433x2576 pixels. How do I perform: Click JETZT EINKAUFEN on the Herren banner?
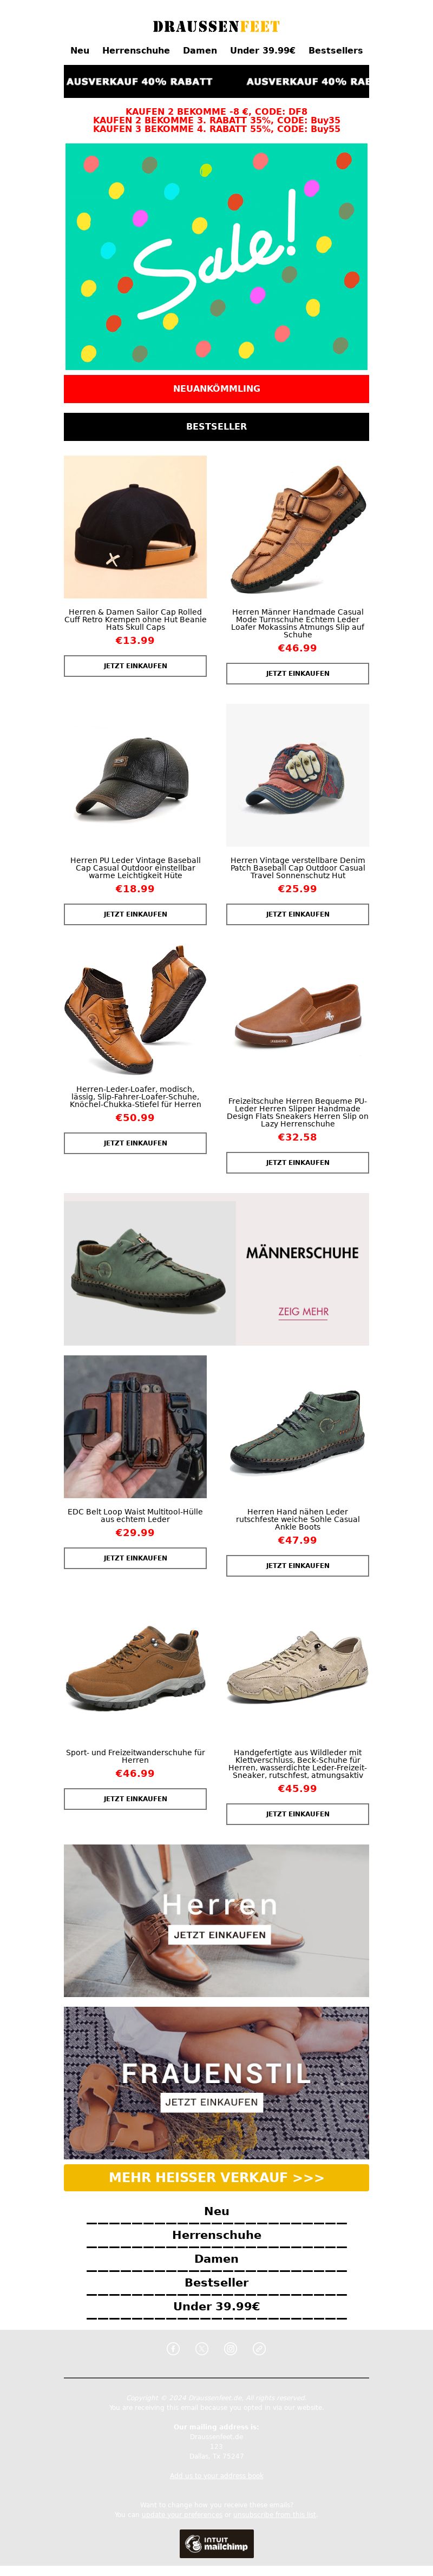tap(220, 1934)
